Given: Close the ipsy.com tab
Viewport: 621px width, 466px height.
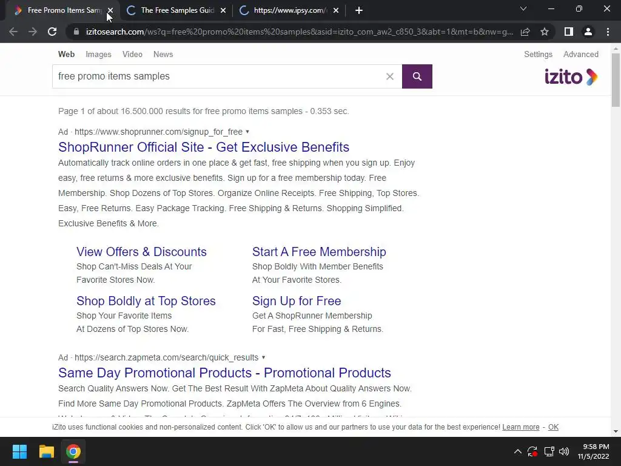Looking at the screenshot, I should pos(336,11).
